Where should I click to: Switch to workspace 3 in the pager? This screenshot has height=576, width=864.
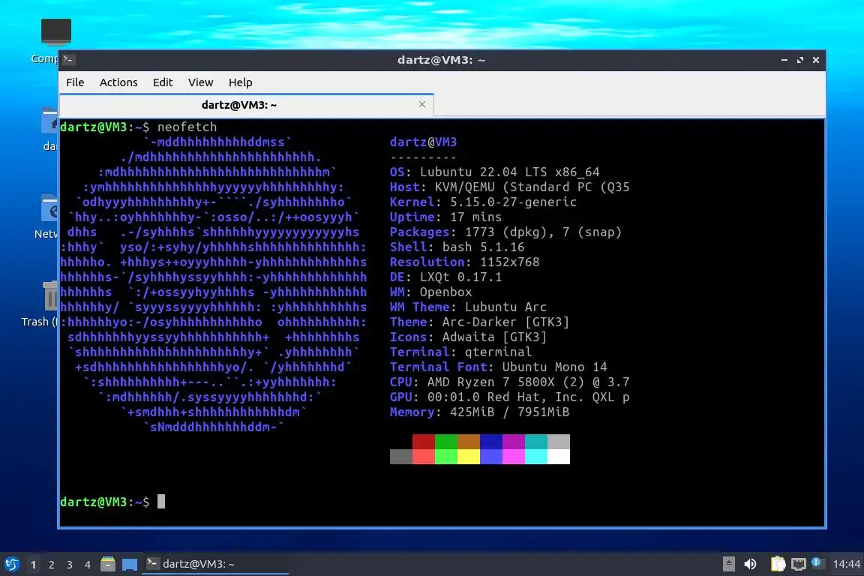[70, 565]
